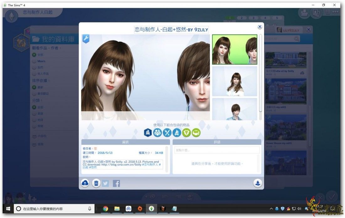This screenshot has width=345, height=218.
Task: Click the volume icon in system tray
Action: (x=299, y=209)
